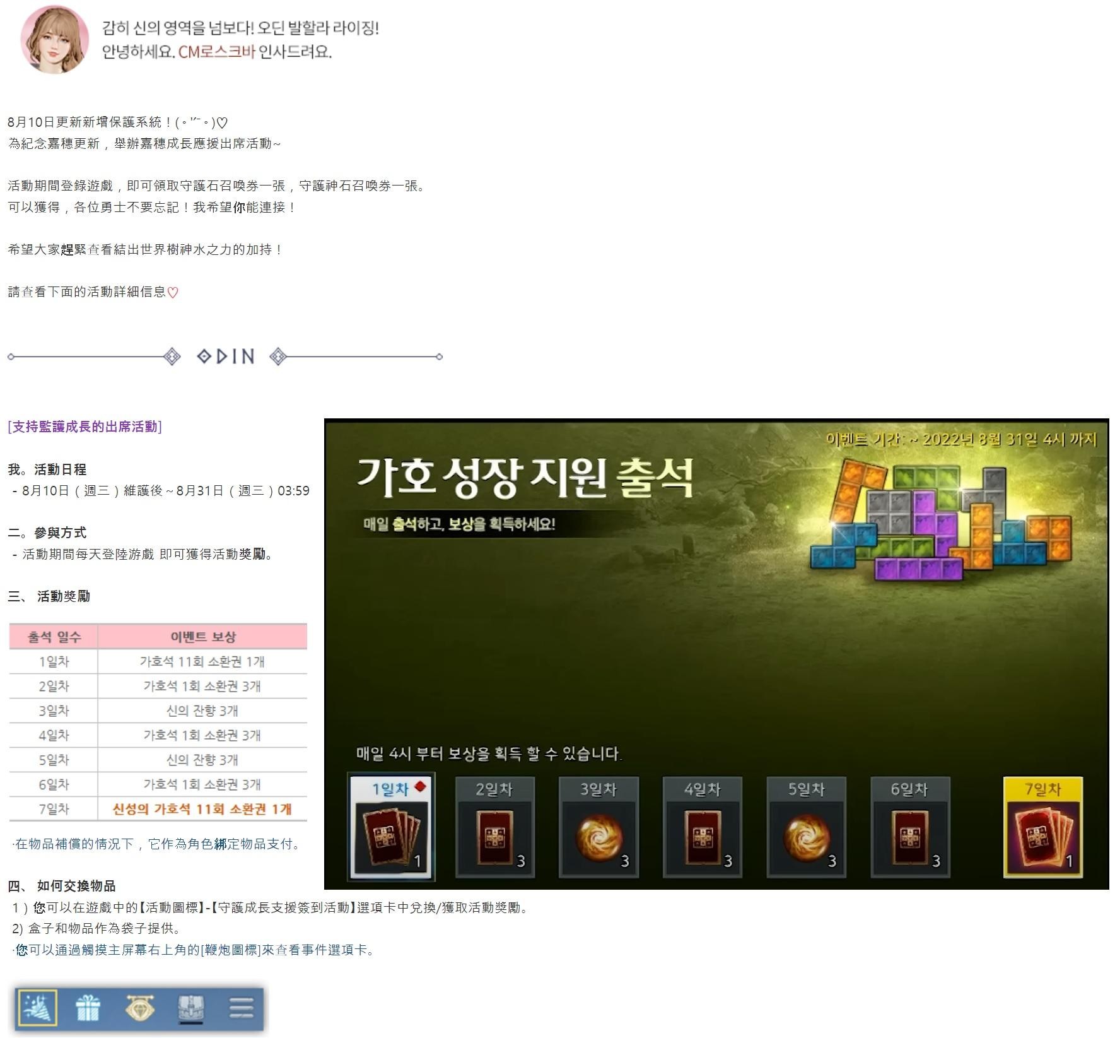Click the 가호 성장 지원 출석 banner title
1115x1038 pixels.
[525, 477]
